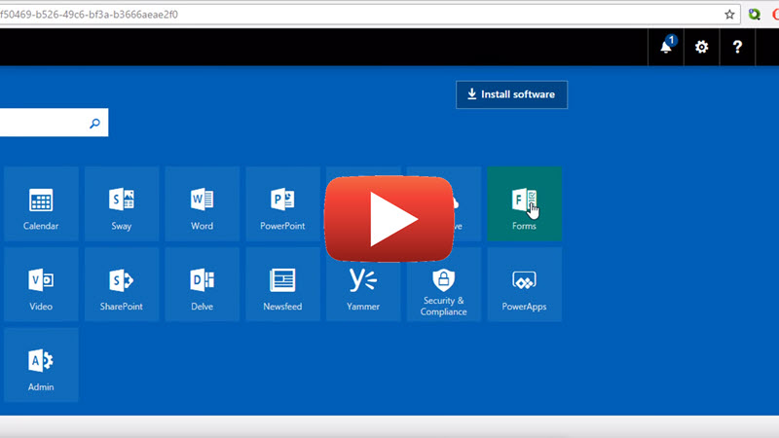Launch Word from the app grid
The width and height of the screenshot is (779, 438).
202,204
